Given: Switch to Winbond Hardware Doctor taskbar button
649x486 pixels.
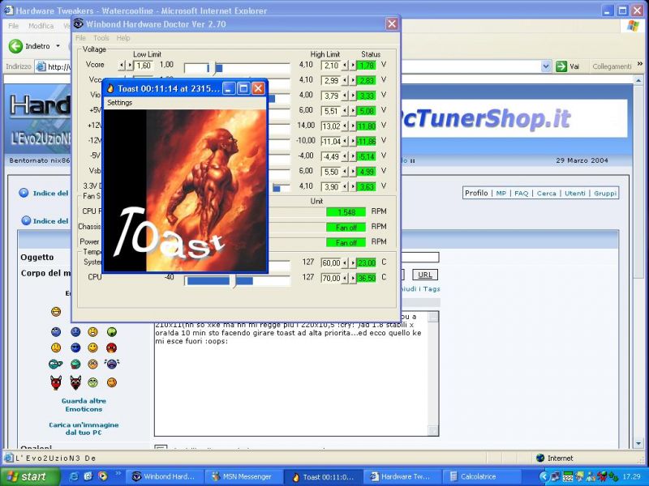Looking at the screenshot, I should 164,476.
